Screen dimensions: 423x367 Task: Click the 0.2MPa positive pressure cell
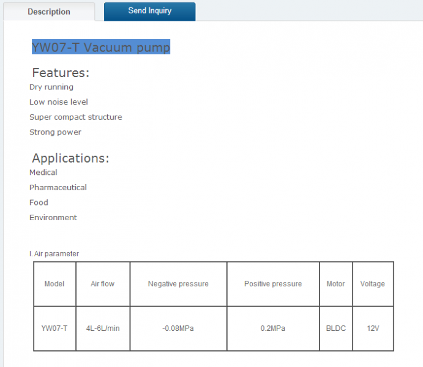[x=273, y=328]
